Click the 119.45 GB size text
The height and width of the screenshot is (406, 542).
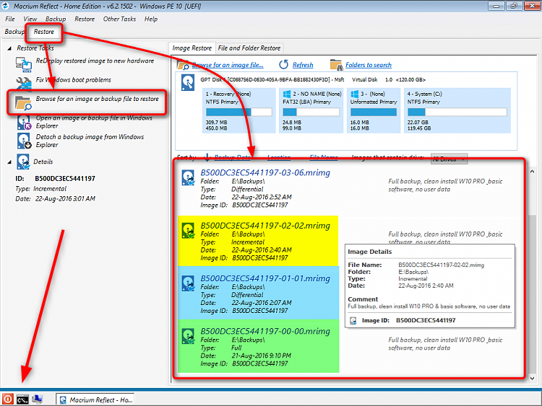pyautogui.click(x=419, y=128)
